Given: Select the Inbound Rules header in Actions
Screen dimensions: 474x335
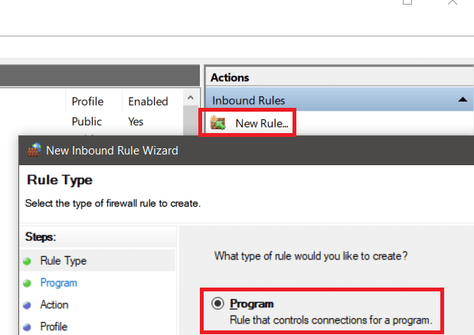Looking at the screenshot, I should coord(339,100).
